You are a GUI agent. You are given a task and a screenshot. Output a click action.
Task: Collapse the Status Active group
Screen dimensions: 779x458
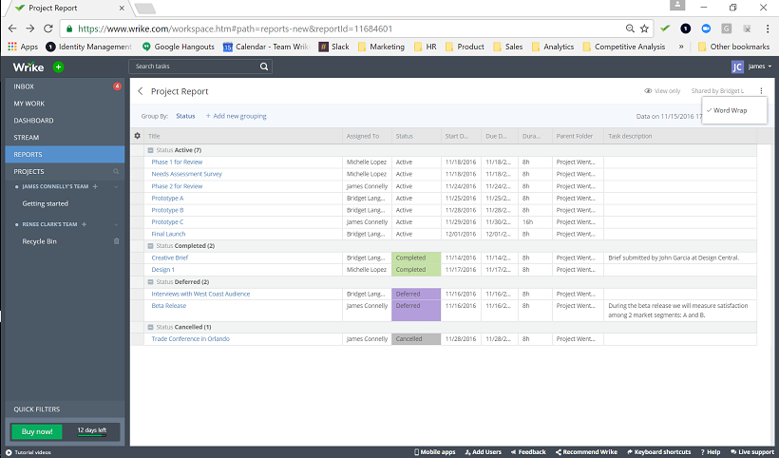click(150, 150)
